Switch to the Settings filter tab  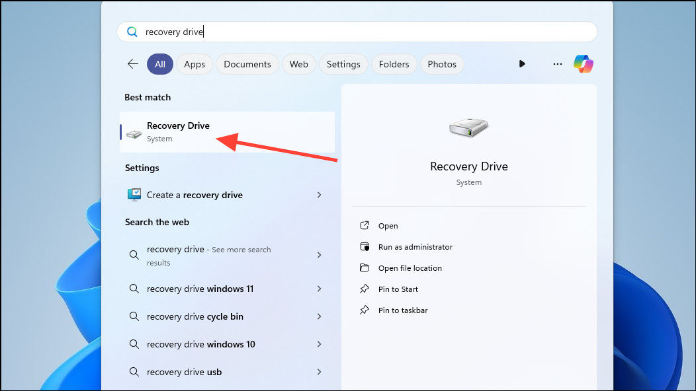point(343,64)
